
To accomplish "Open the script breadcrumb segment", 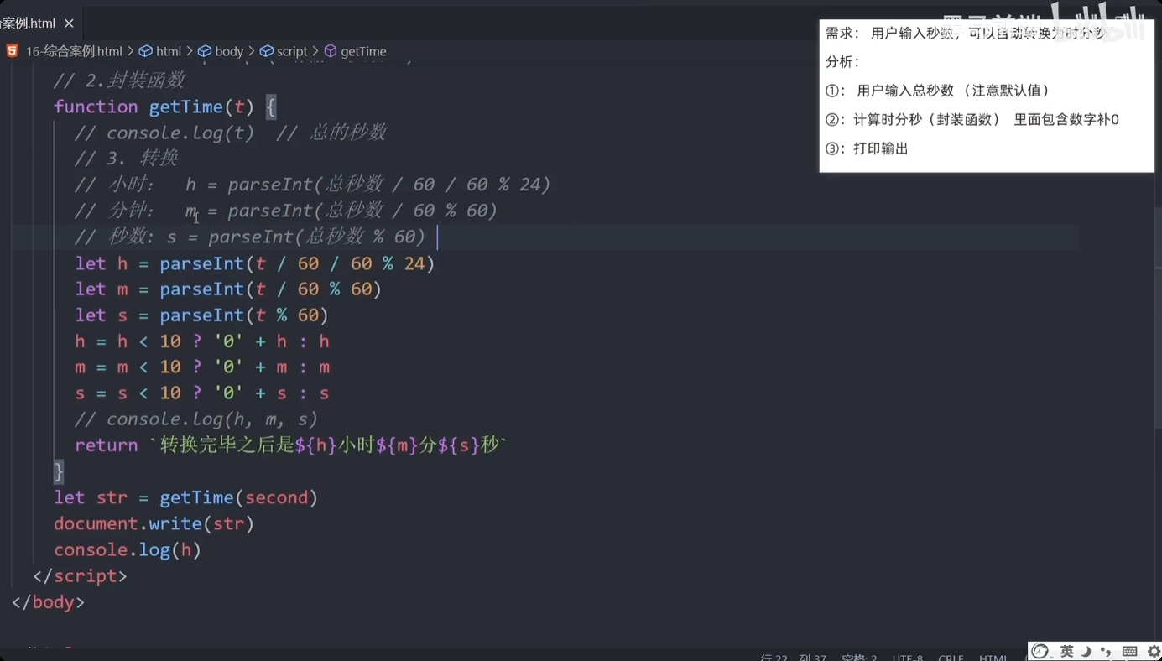I will [x=292, y=51].
